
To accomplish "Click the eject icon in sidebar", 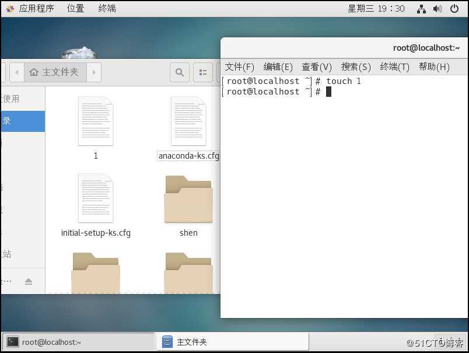I will point(29,281).
